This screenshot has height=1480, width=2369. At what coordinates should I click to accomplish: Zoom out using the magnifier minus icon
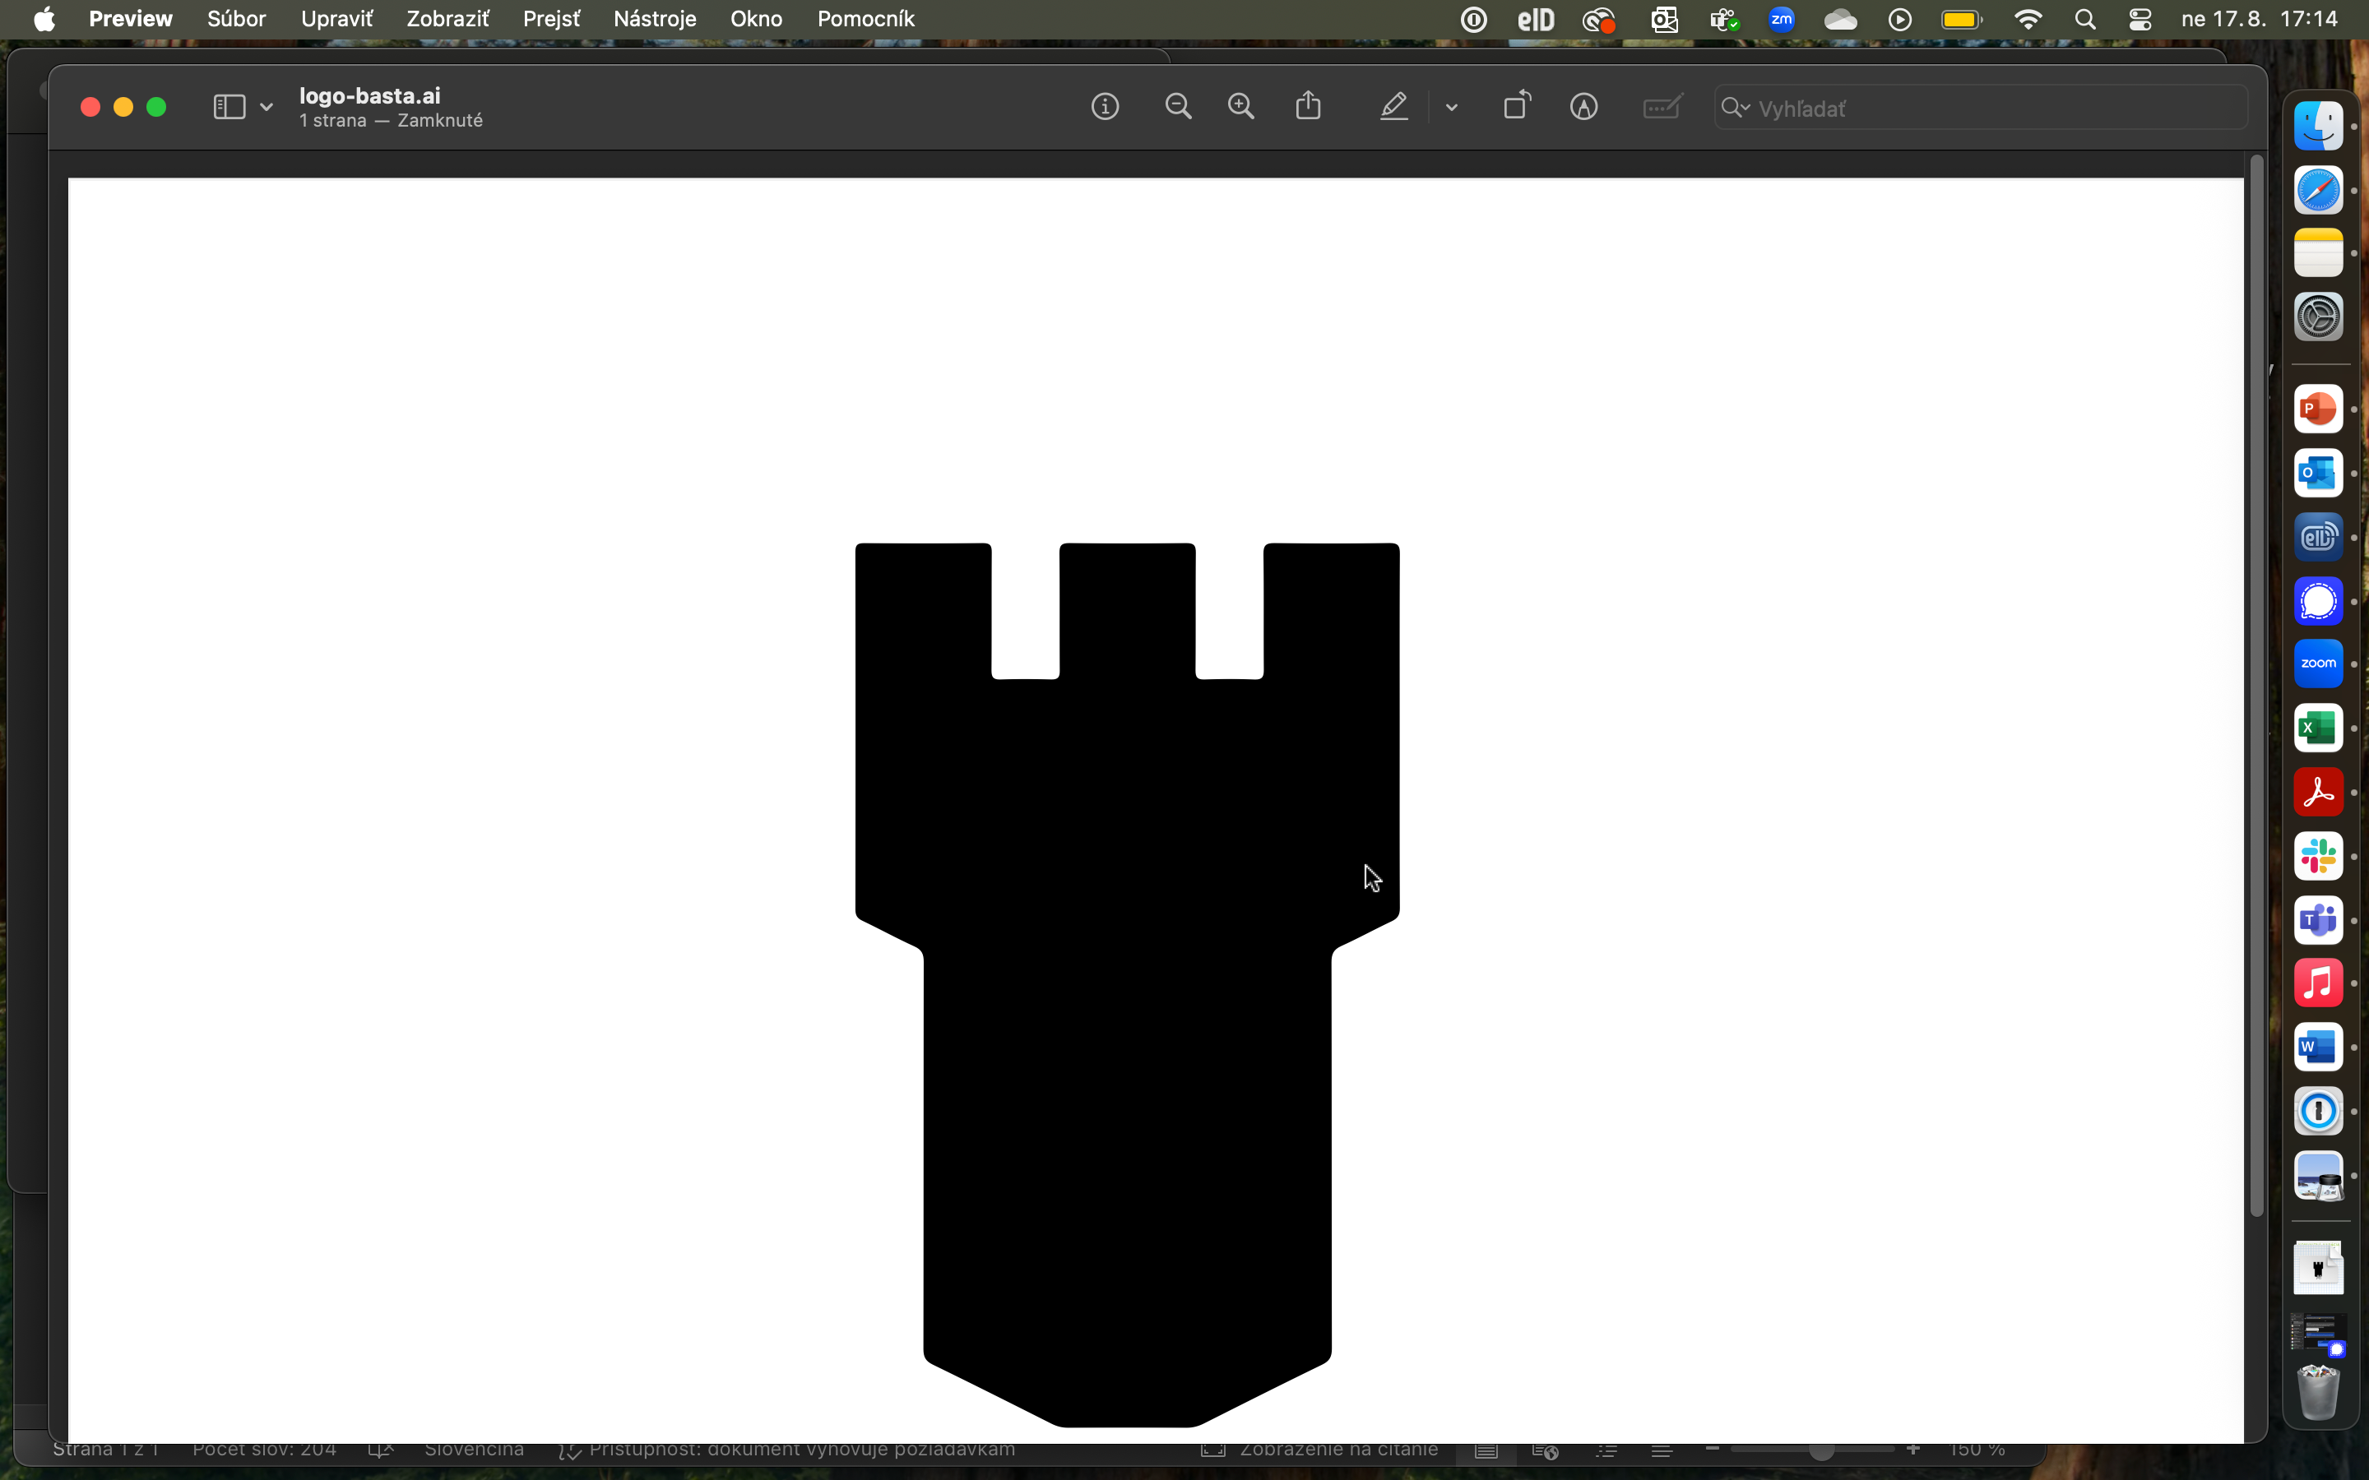(x=1179, y=107)
